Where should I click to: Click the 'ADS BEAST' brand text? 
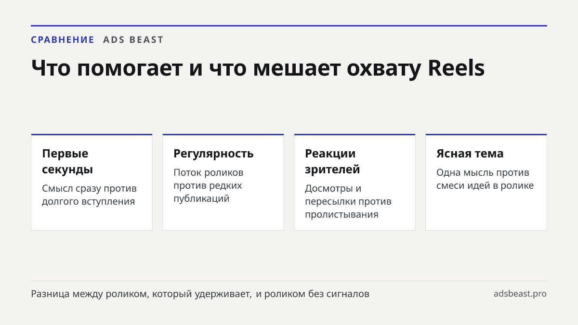point(133,40)
